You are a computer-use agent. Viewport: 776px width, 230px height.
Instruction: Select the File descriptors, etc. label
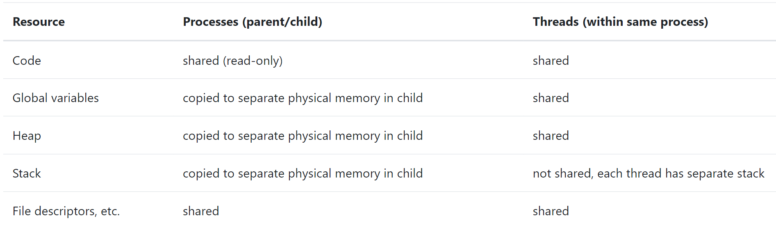[x=66, y=211]
